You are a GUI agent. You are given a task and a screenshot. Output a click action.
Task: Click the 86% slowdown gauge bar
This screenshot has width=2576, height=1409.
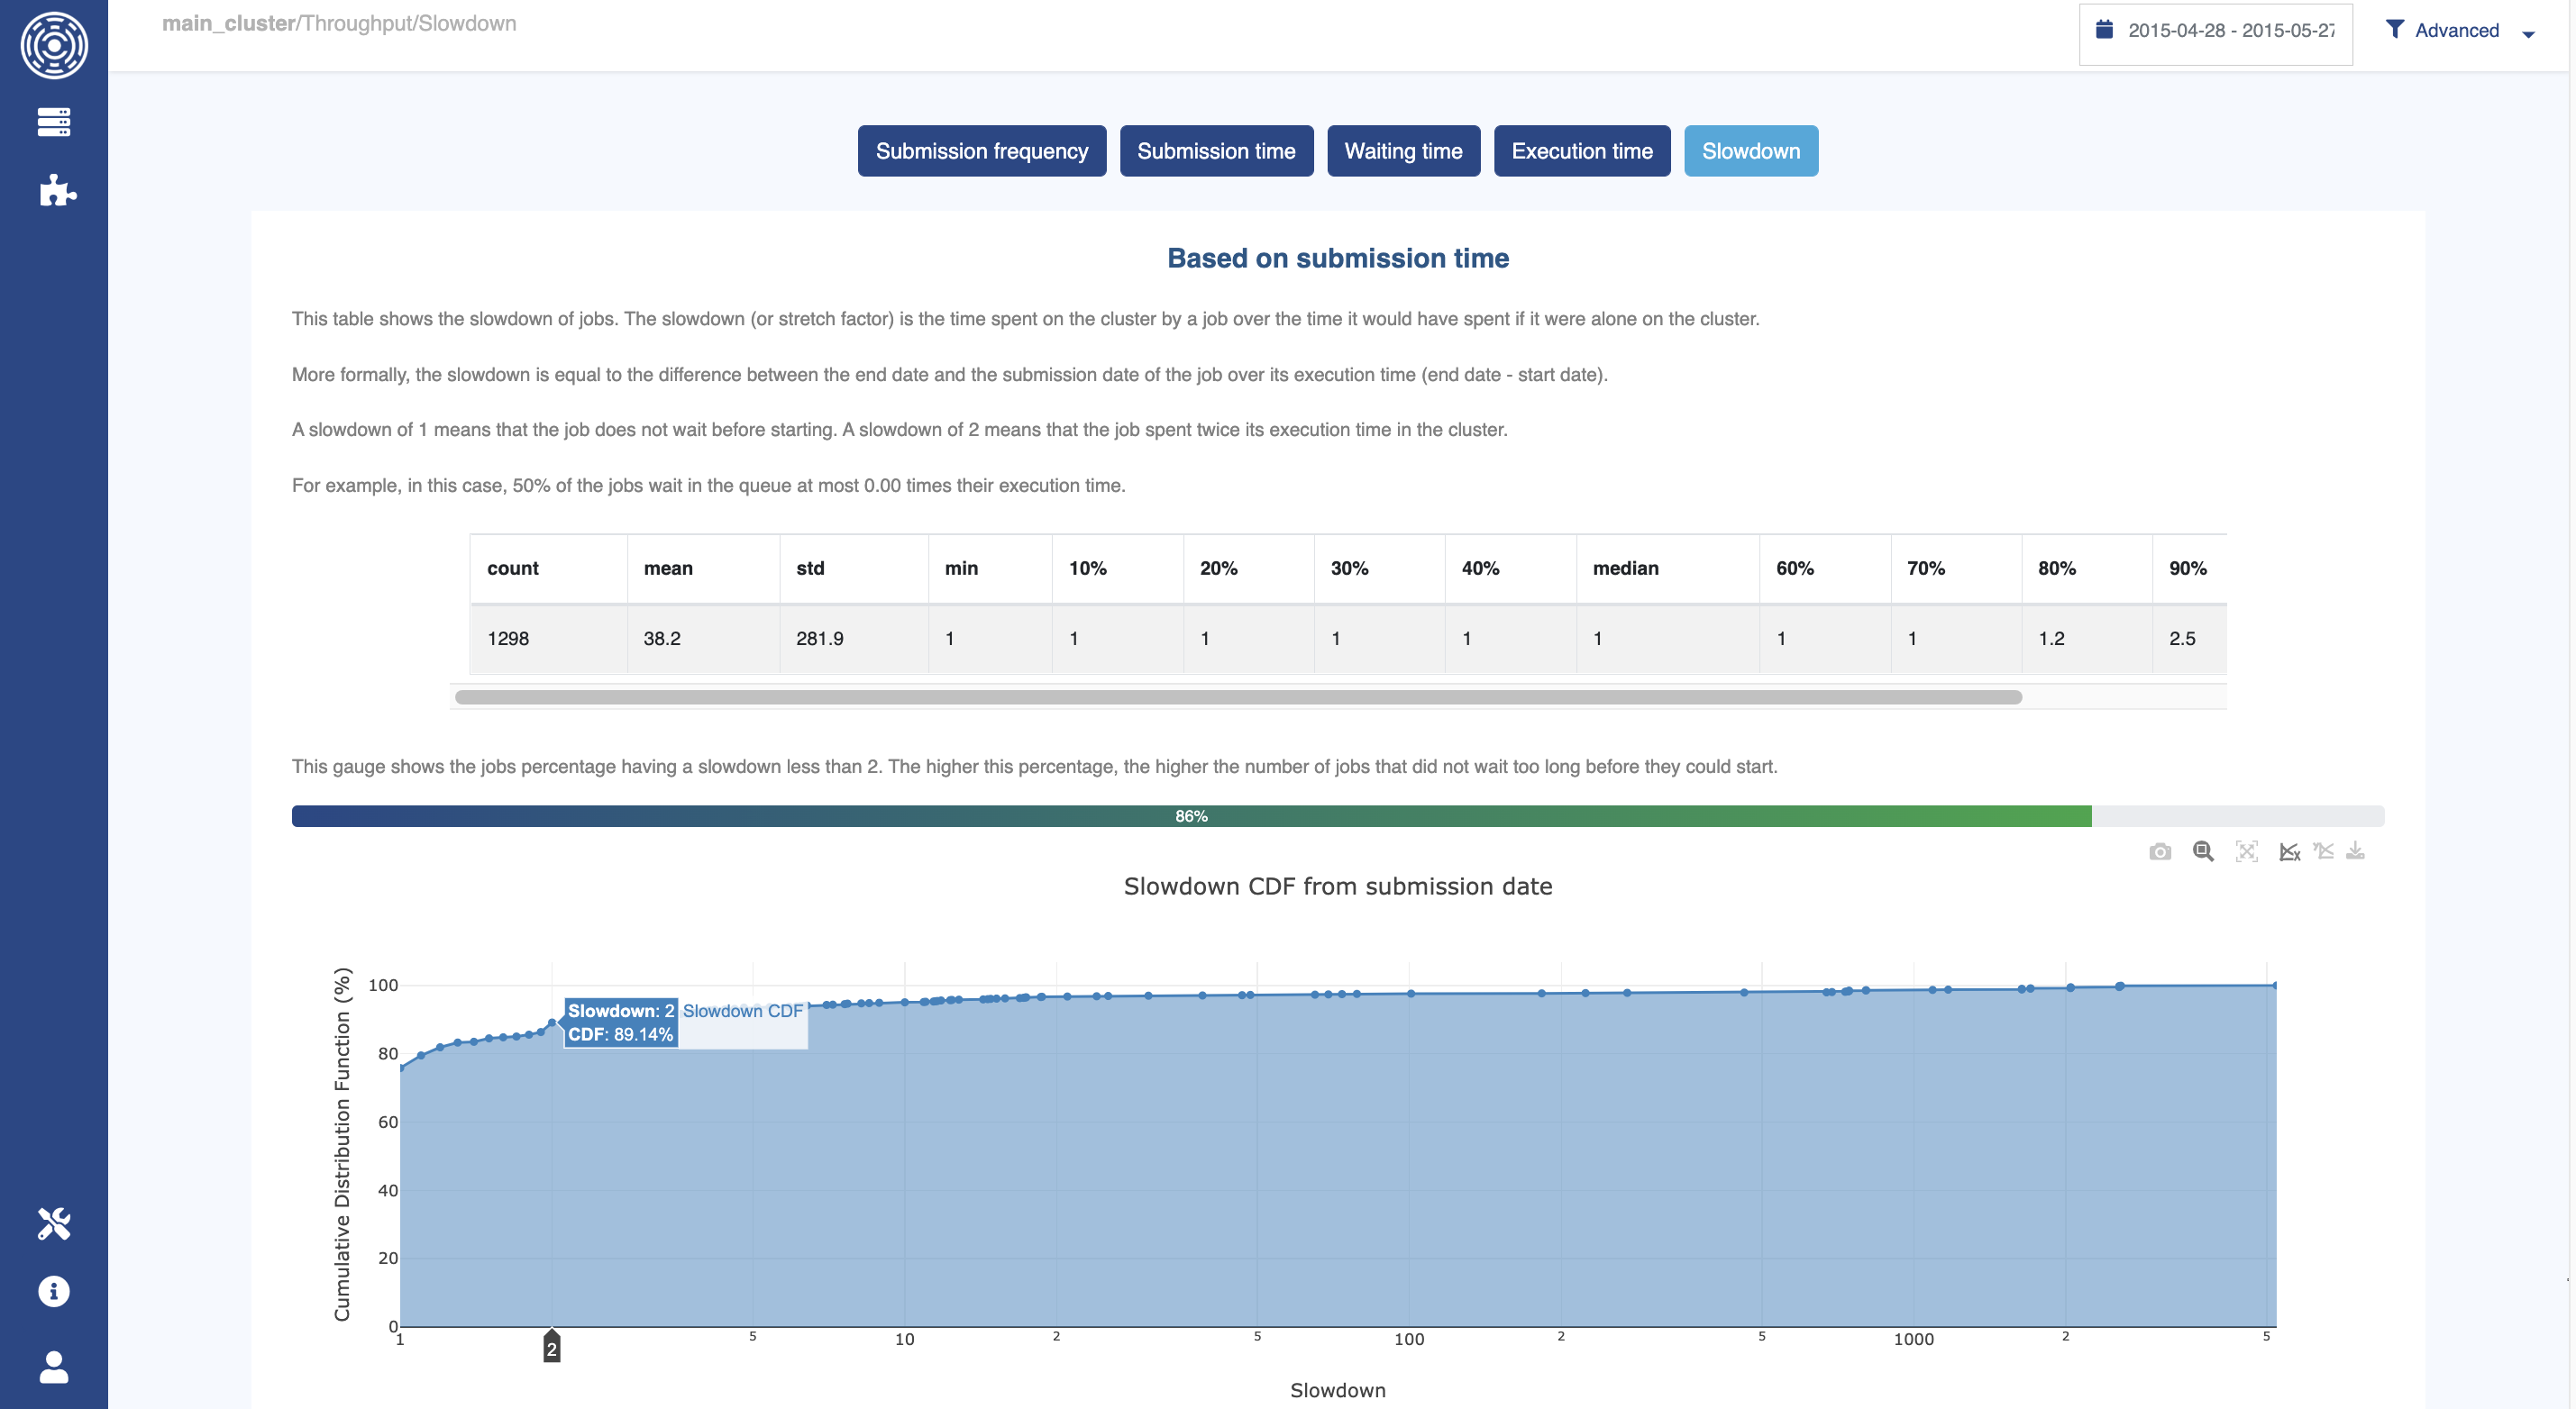tap(1191, 816)
